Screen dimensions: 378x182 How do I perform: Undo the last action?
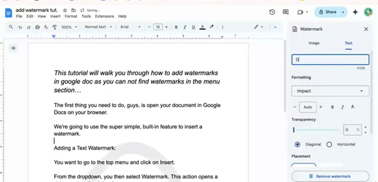20,27
